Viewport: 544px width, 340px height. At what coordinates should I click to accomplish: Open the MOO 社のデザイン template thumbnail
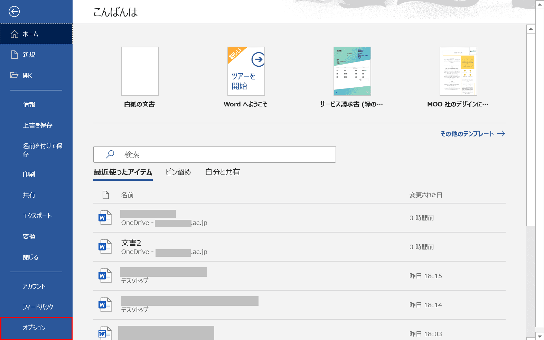point(458,71)
